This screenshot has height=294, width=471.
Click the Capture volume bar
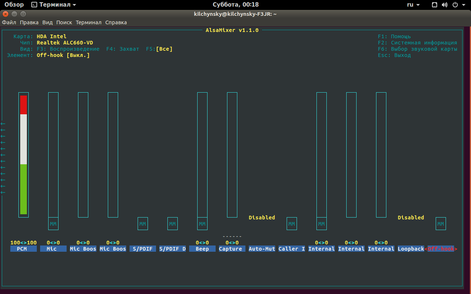pyautogui.click(x=232, y=155)
